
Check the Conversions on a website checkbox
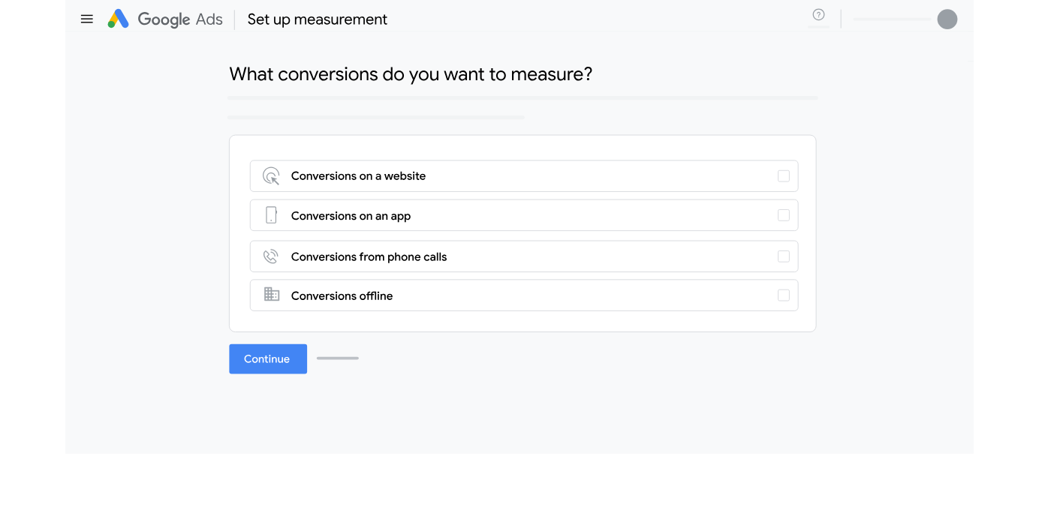click(783, 176)
